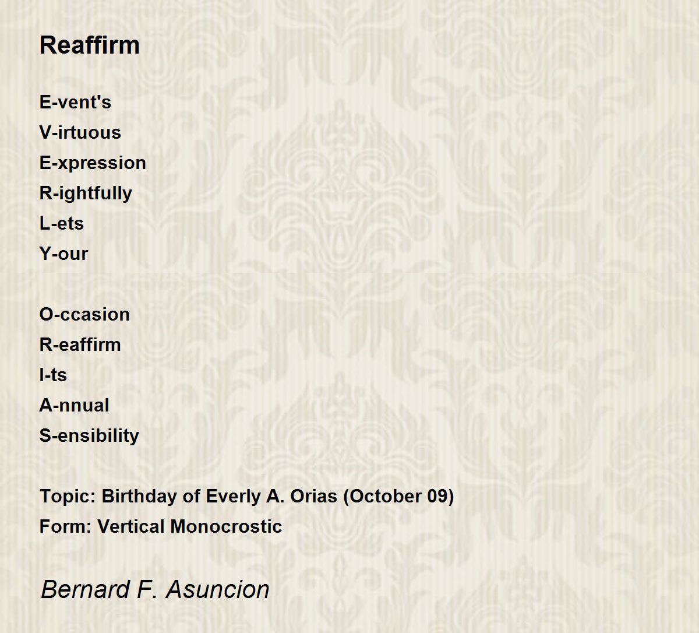699x633 pixels.
Task: Click the word Monocrostic
Action: click(x=227, y=526)
